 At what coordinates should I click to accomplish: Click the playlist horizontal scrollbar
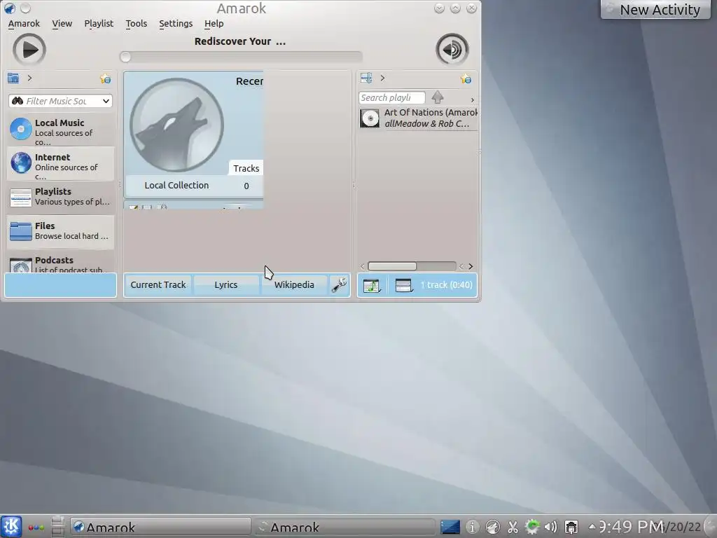412,266
